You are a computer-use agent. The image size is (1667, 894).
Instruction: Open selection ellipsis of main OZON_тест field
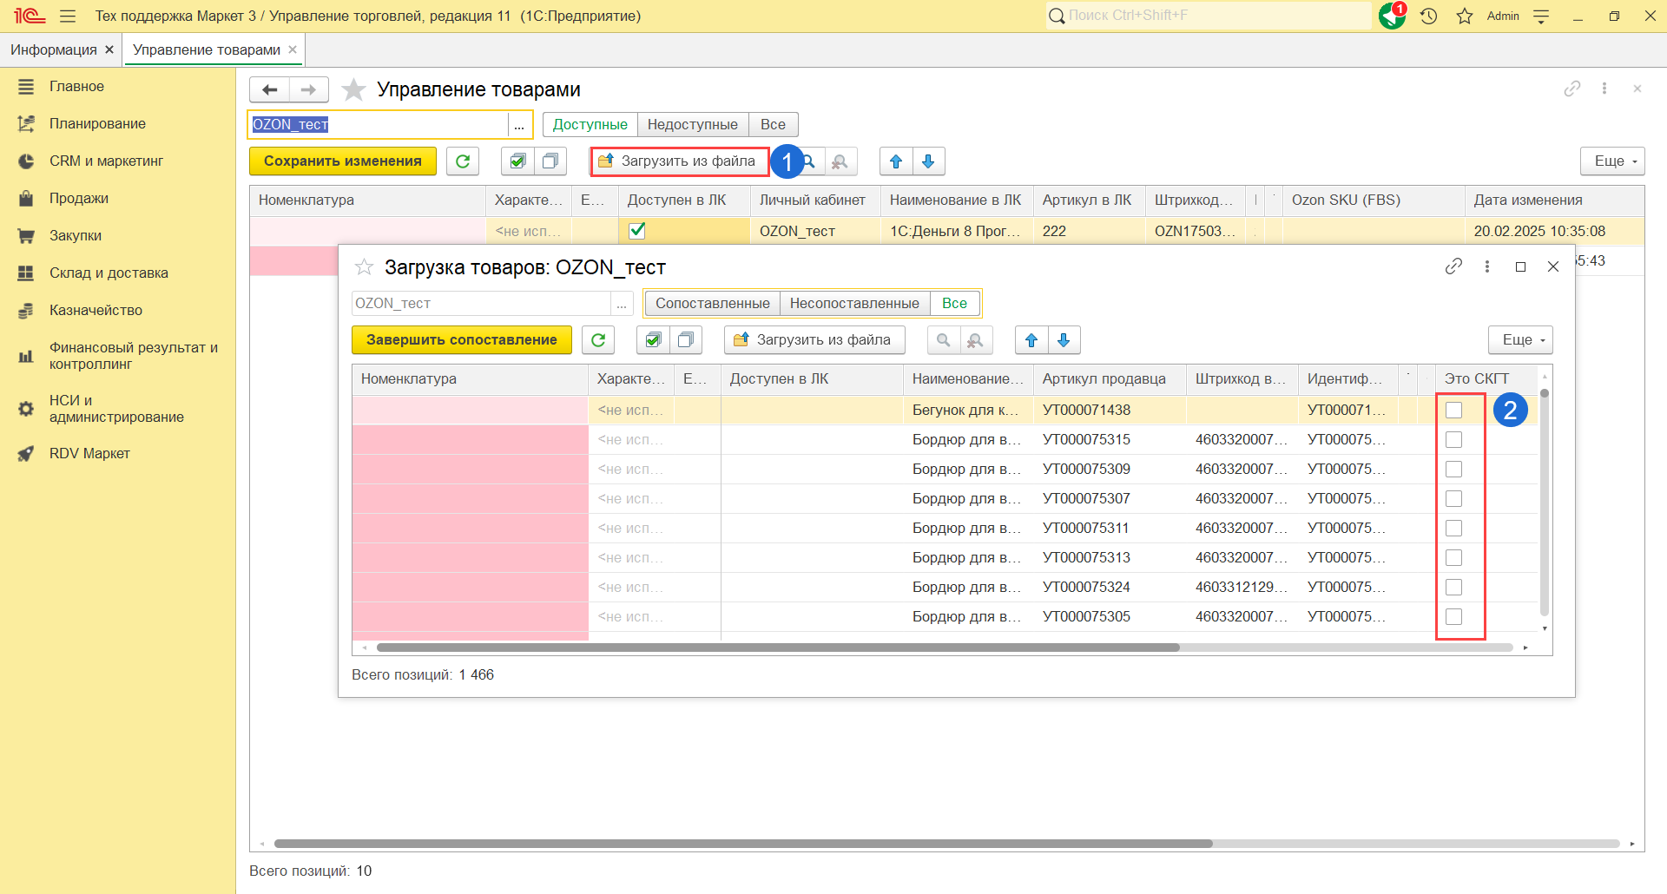tap(519, 125)
